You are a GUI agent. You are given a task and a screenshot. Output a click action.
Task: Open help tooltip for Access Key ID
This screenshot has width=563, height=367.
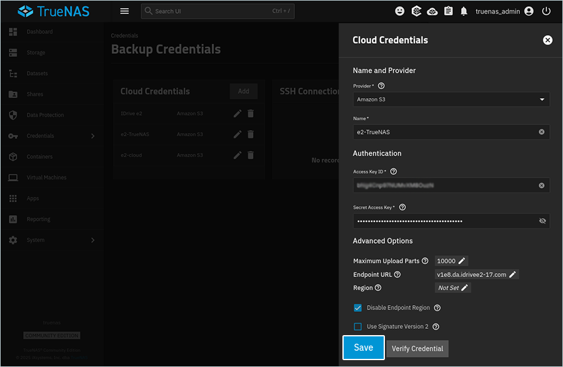click(394, 171)
